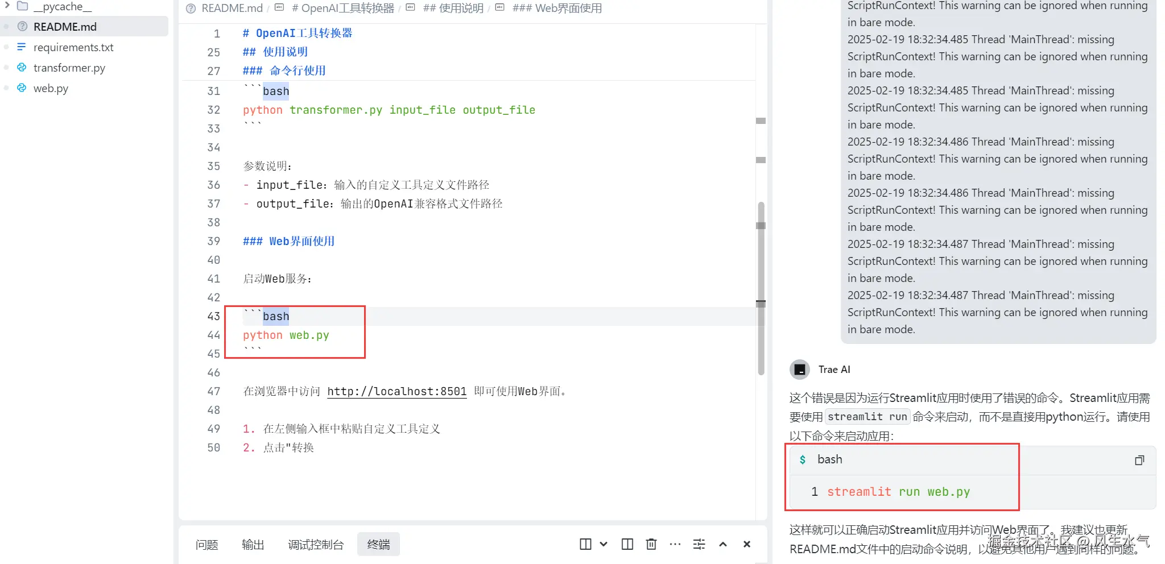Delete terminal with the trash icon
Image resolution: width=1165 pixels, height=564 pixels.
coord(651,544)
